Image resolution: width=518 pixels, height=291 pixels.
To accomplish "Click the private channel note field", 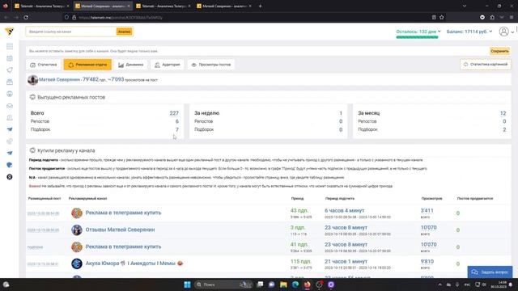I will coord(257,51).
